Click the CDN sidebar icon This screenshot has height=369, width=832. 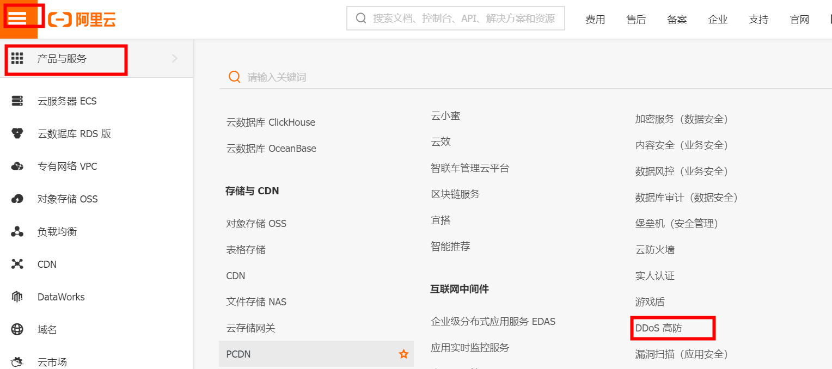point(17,264)
